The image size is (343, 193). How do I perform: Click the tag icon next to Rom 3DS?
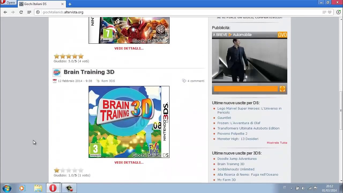click(x=98, y=81)
